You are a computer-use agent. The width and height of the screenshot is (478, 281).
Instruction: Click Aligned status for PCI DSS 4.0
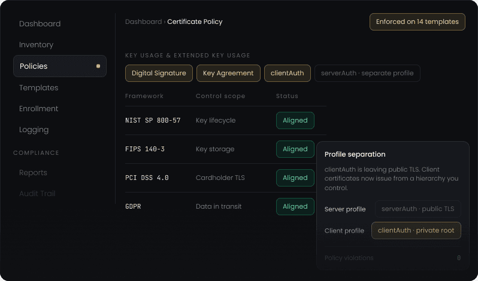click(295, 178)
